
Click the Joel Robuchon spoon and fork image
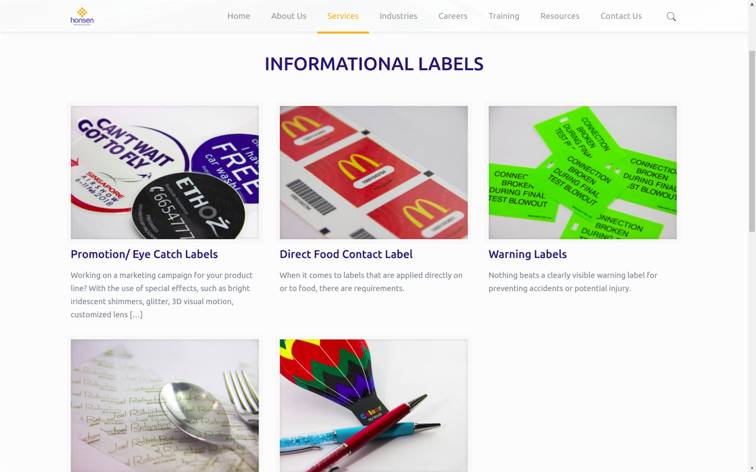click(164, 406)
